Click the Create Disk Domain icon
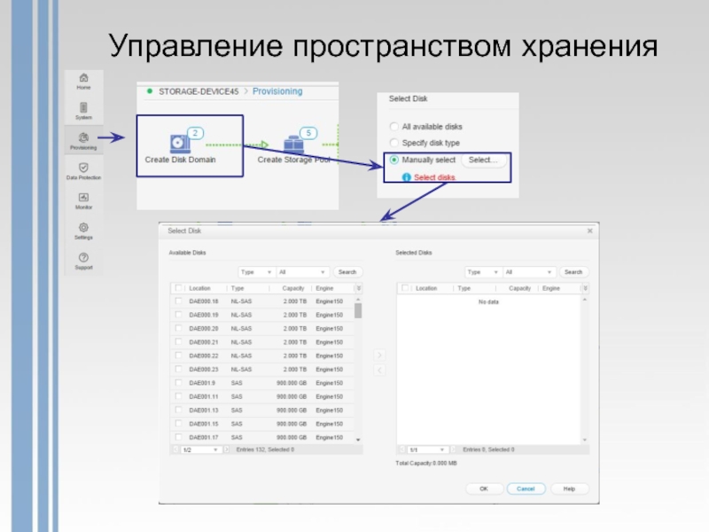The image size is (709, 532). [x=180, y=144]
